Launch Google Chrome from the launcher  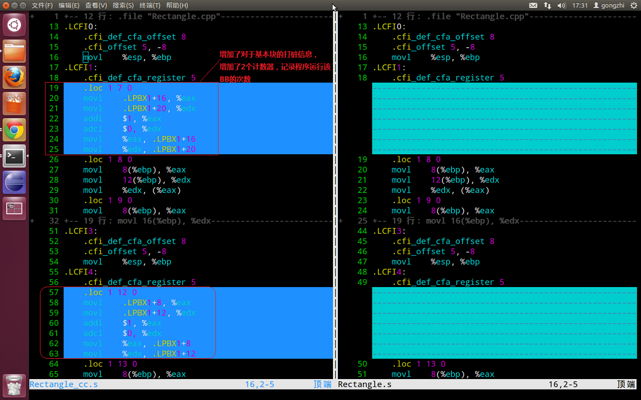pyautogui.click(x=14, y=130)
